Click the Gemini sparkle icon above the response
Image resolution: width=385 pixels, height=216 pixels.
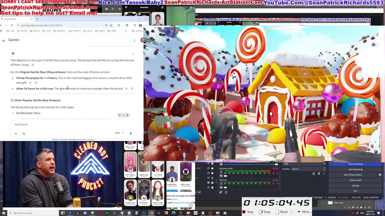tap(13, 53)
